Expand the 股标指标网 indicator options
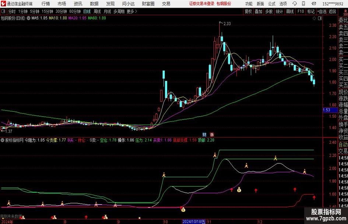This screenshot has height=224, width=348. point(3,140)
